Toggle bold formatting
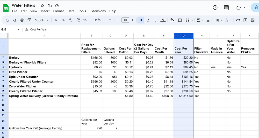The width and height of the screenshot is (259, 138). pos(141,20)
